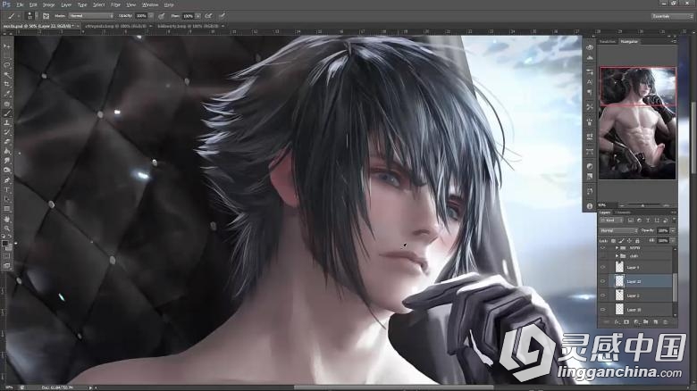697x391 pixels.
Task: Open the layer Fill slider arrow
Action: pyautogui.click(x=673, y=241)
